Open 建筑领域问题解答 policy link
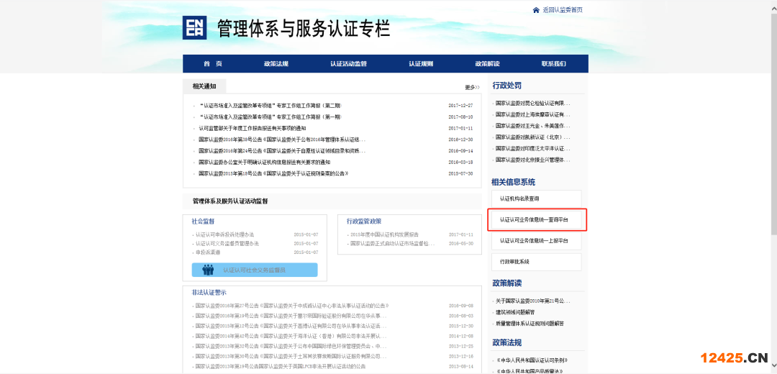This screenshot has height=374, width=777. pyautogui.click(x=515, y=312)
